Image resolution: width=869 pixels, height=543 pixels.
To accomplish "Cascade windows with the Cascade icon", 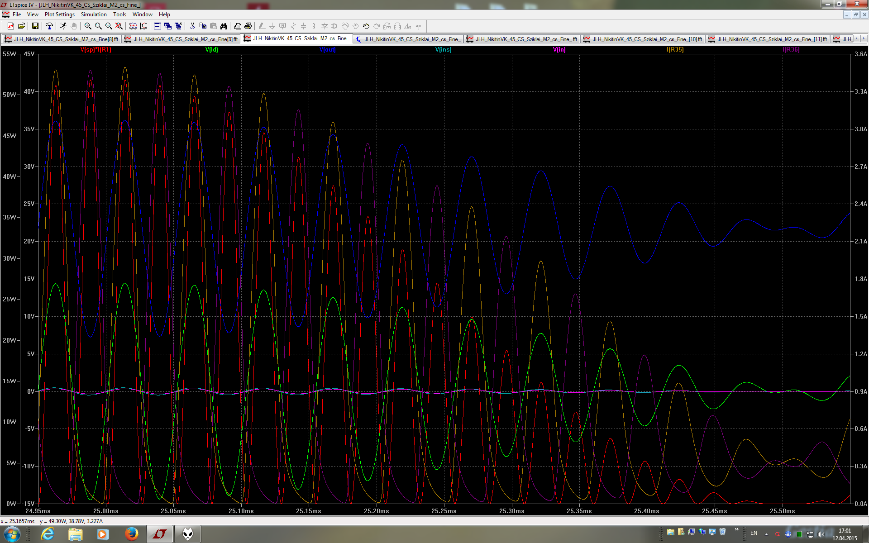I will (168, 26).
